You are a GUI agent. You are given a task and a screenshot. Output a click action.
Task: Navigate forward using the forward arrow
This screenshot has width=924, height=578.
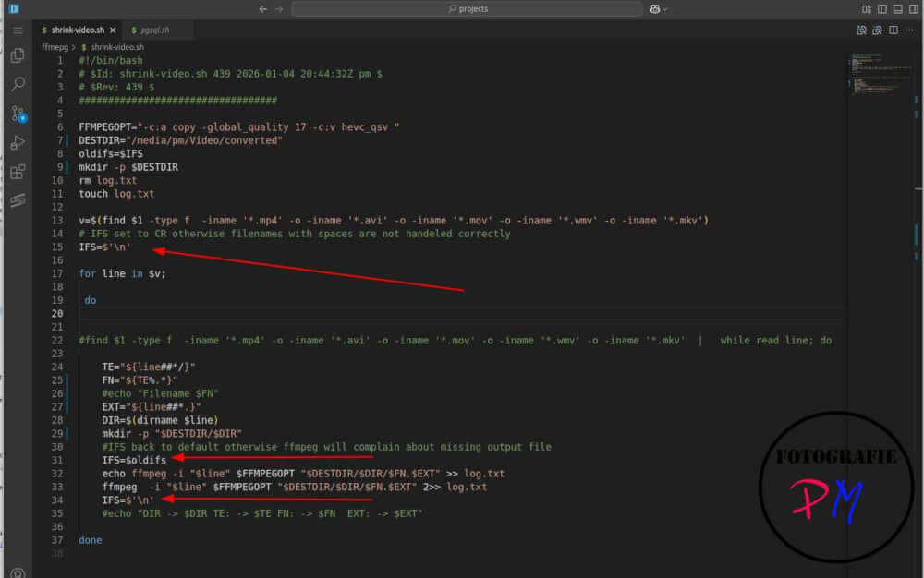pyautogui.click(x=276, y=8)
